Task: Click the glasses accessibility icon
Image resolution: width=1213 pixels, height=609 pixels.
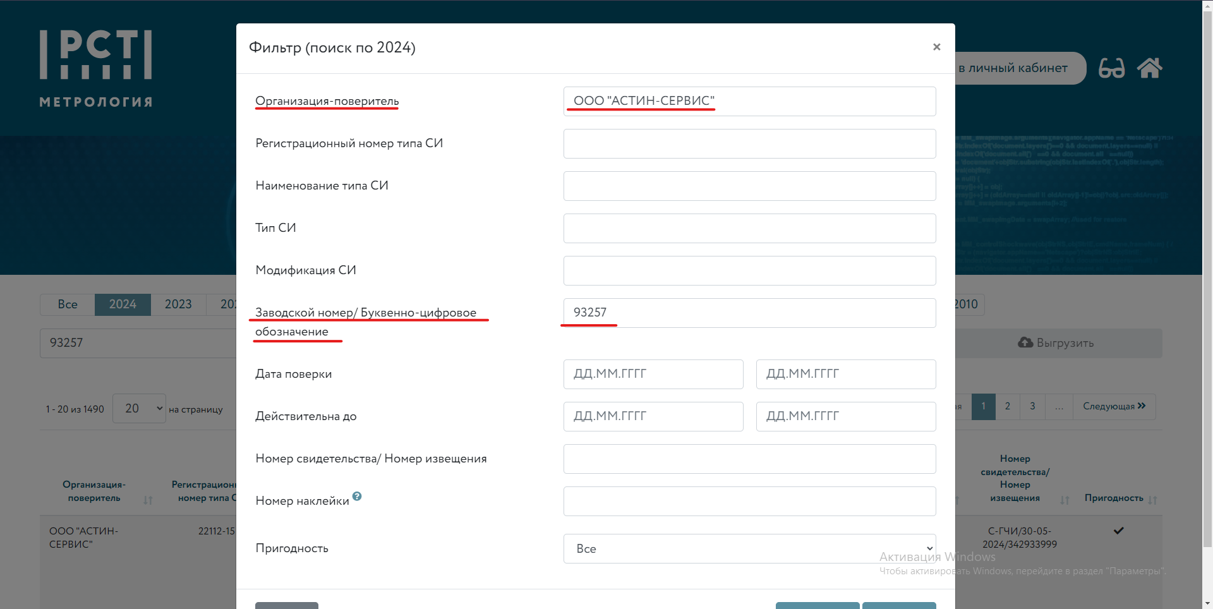Action: click(1111, 68)
